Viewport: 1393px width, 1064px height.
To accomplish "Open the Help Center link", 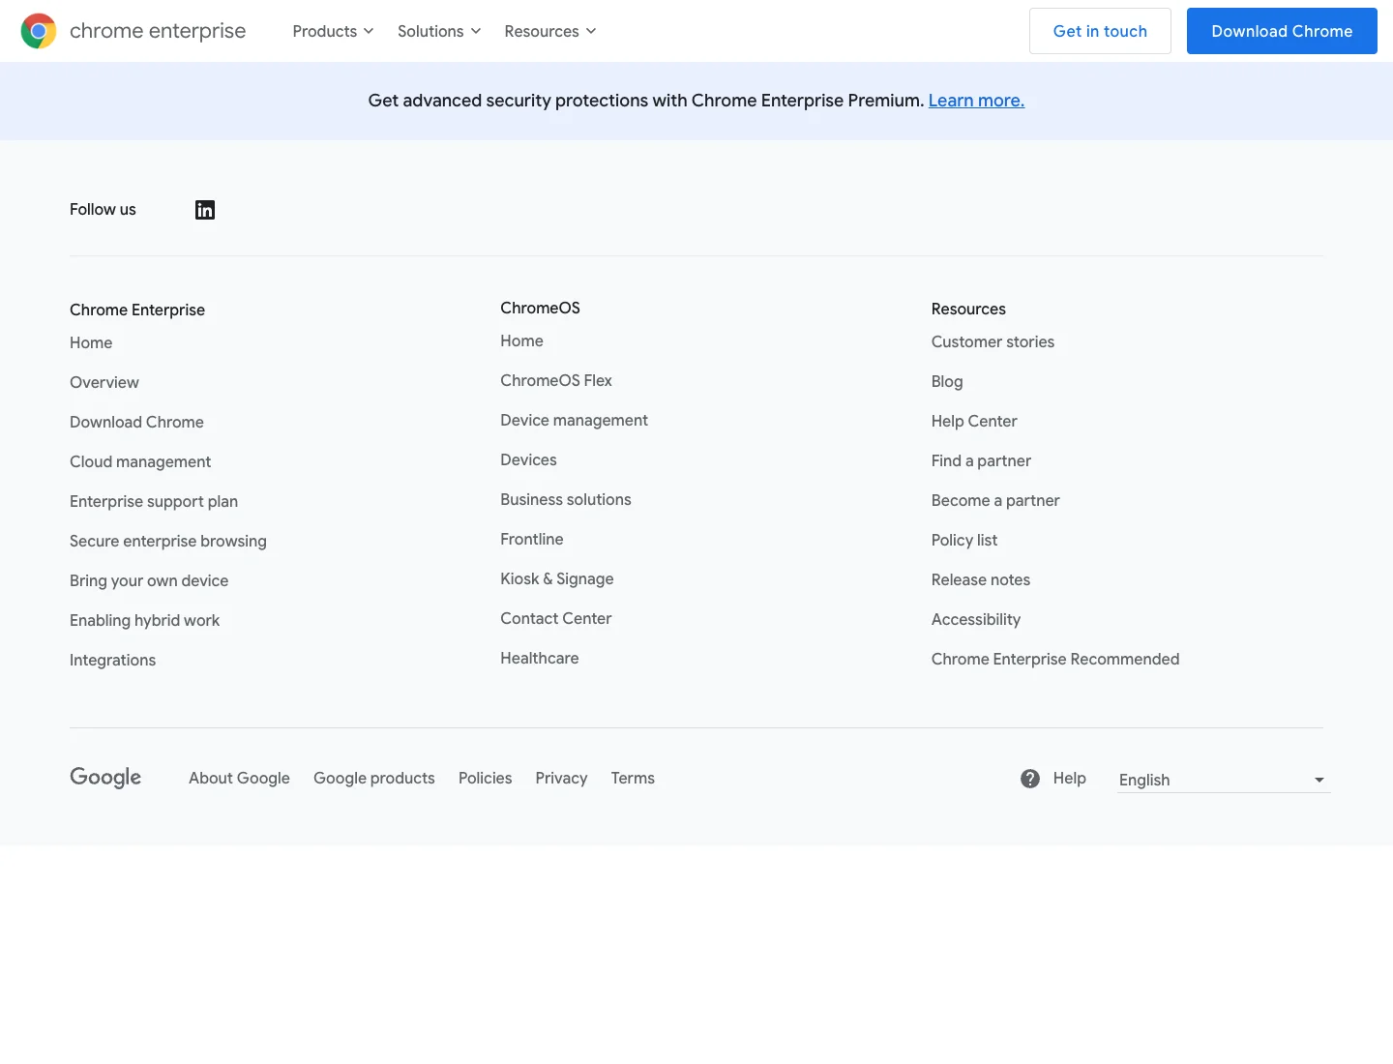I will (974, 421).
